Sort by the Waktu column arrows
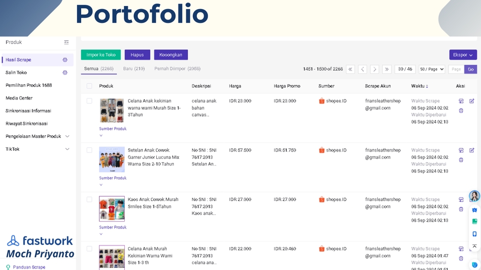 427,86
